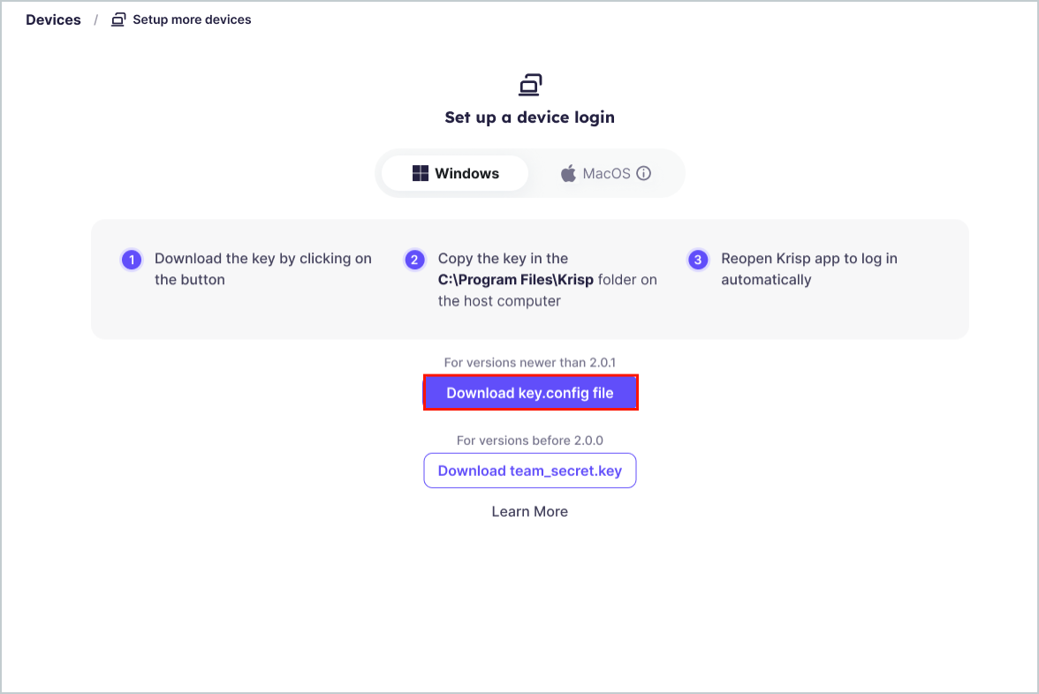The height and width of the screenshot is (694, 1039).
Task: Click the info icon next to MacOS
Action: coord(643,173)
